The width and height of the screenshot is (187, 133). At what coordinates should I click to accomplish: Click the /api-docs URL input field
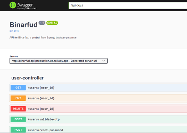coord(128,5)
